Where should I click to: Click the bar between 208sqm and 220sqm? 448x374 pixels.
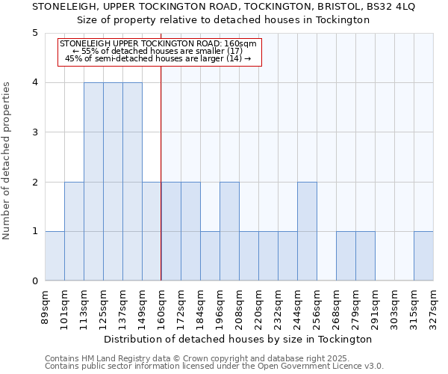coord(249,256)
